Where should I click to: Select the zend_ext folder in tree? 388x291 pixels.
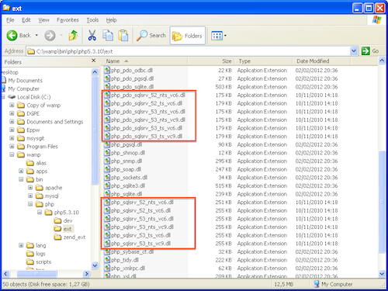(x=74, y=237)
